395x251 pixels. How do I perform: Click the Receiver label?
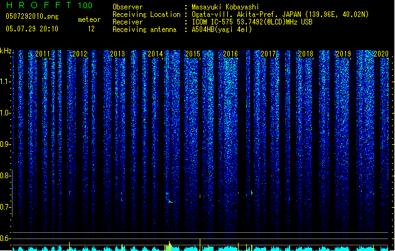[x=127, y=22]
